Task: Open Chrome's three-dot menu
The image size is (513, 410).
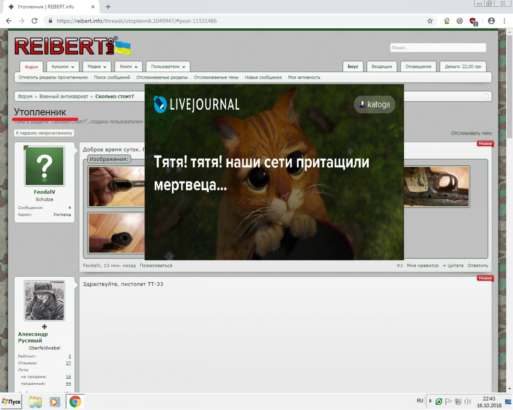Action: tap(504, 20)
